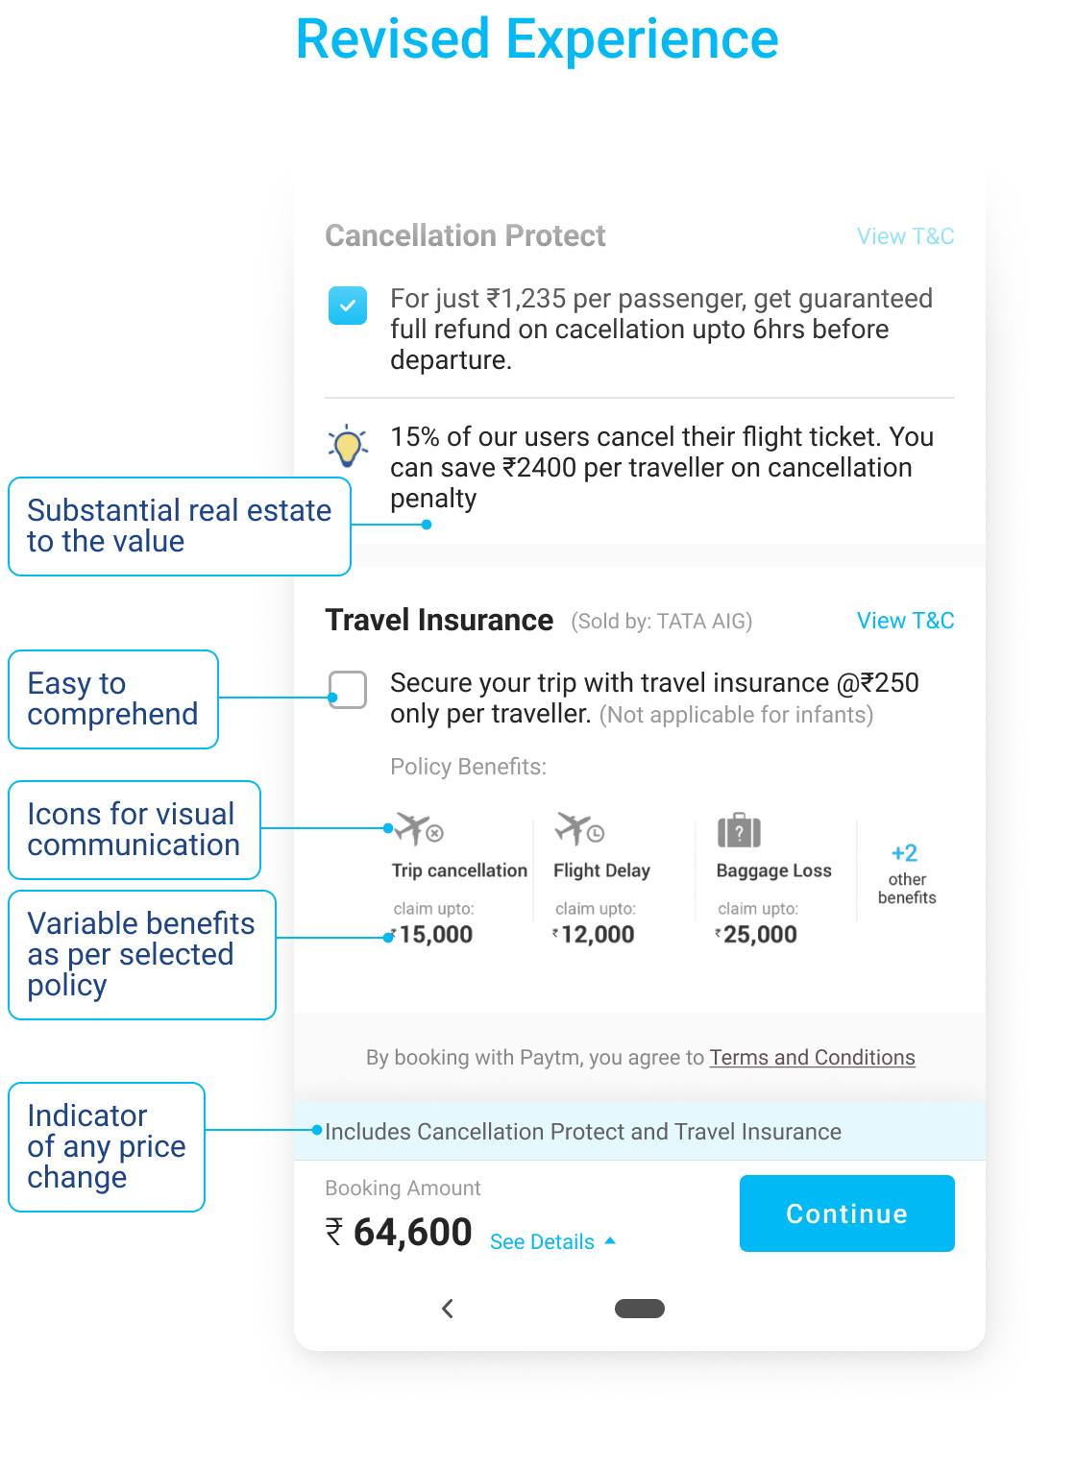The height and width of the screenshot is (1470, 1076).
Task: Enable the Travel Insurance checkbox
Action: click(x=348, y=690)
